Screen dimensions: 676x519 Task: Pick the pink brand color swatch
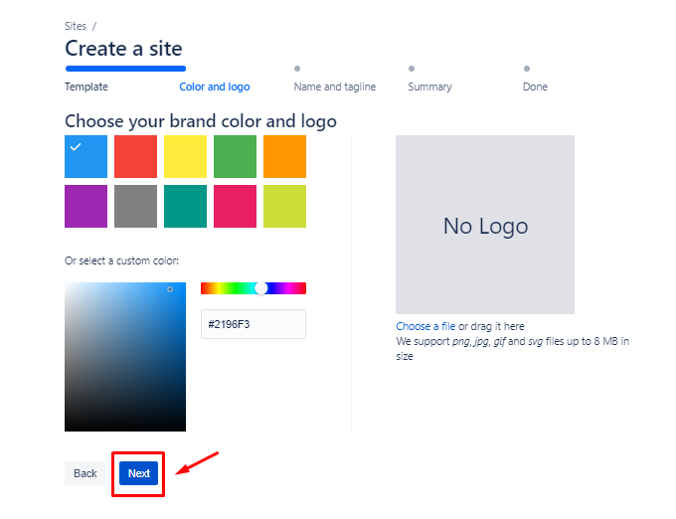tap(235, 206)
